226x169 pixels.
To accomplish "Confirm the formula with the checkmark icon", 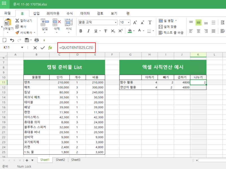I will point(42,48).
